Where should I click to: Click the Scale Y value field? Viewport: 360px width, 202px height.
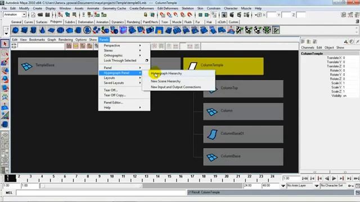[350, 88]
